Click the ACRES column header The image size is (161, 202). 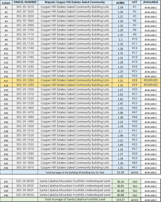point(120,3)
